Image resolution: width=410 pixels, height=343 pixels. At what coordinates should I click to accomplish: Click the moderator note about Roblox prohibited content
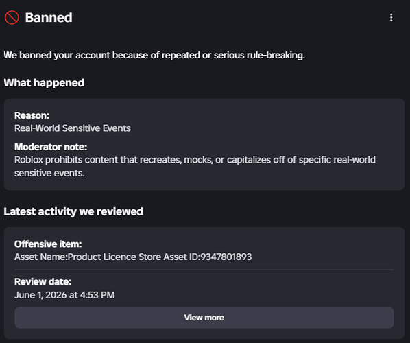pyautogui.click(x=195, y=167)
